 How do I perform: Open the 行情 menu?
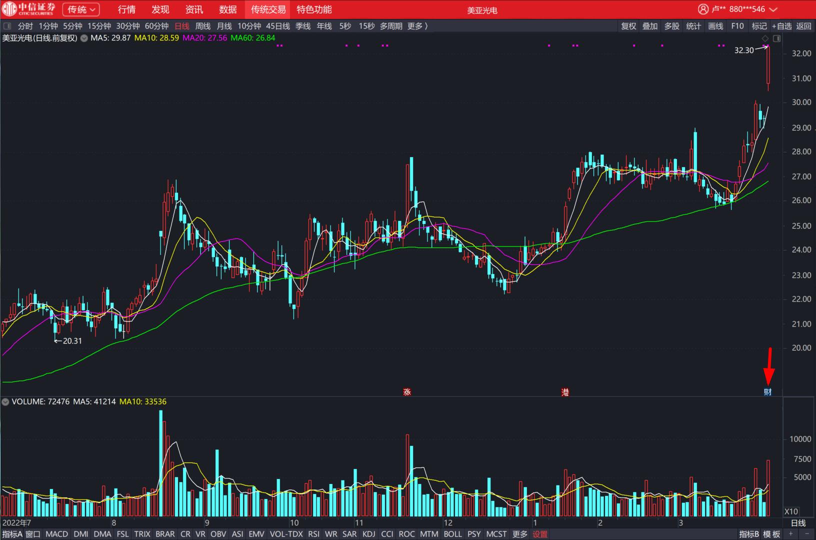pos(126,9)
